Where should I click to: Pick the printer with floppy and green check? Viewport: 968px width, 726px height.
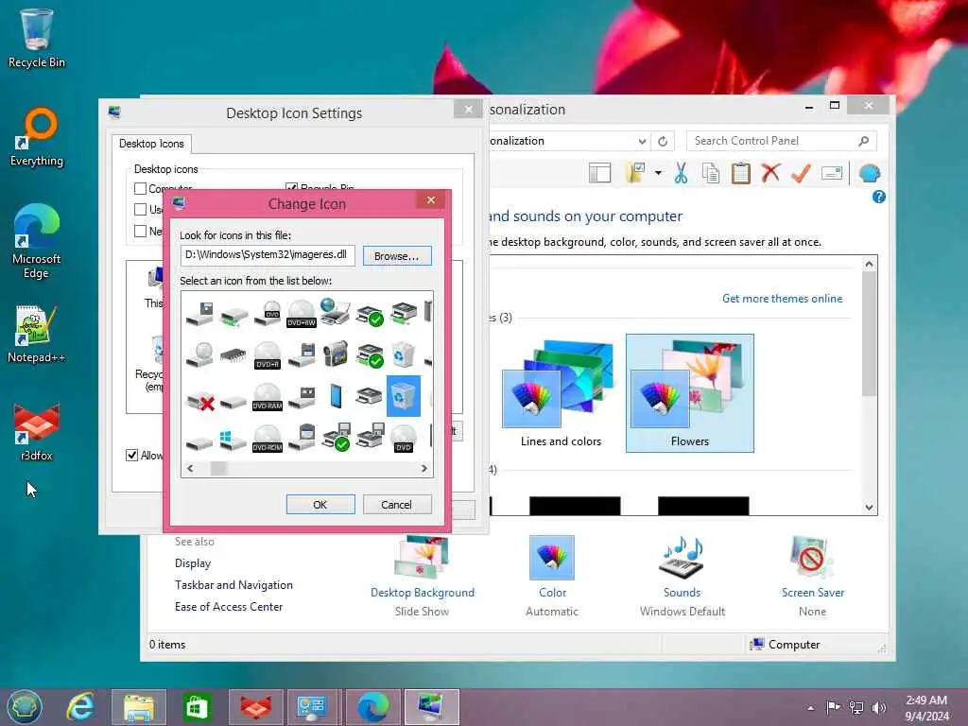(337, 438)
